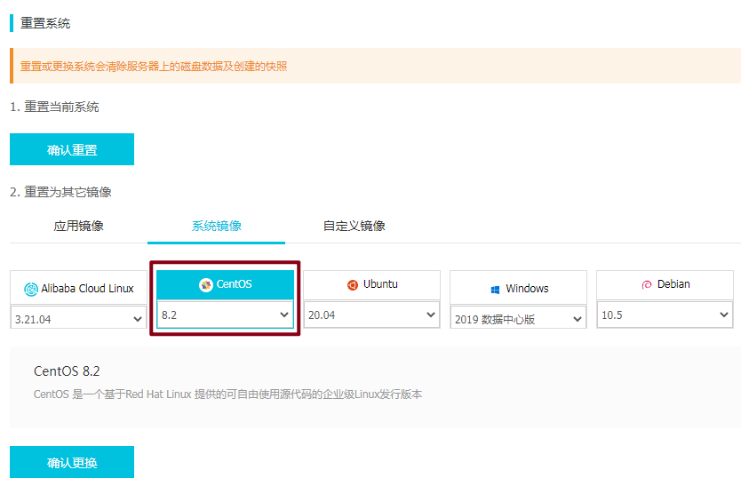
Task: Open the Ubuntu 20.04 version dropdown
Action: click(371, 315)
